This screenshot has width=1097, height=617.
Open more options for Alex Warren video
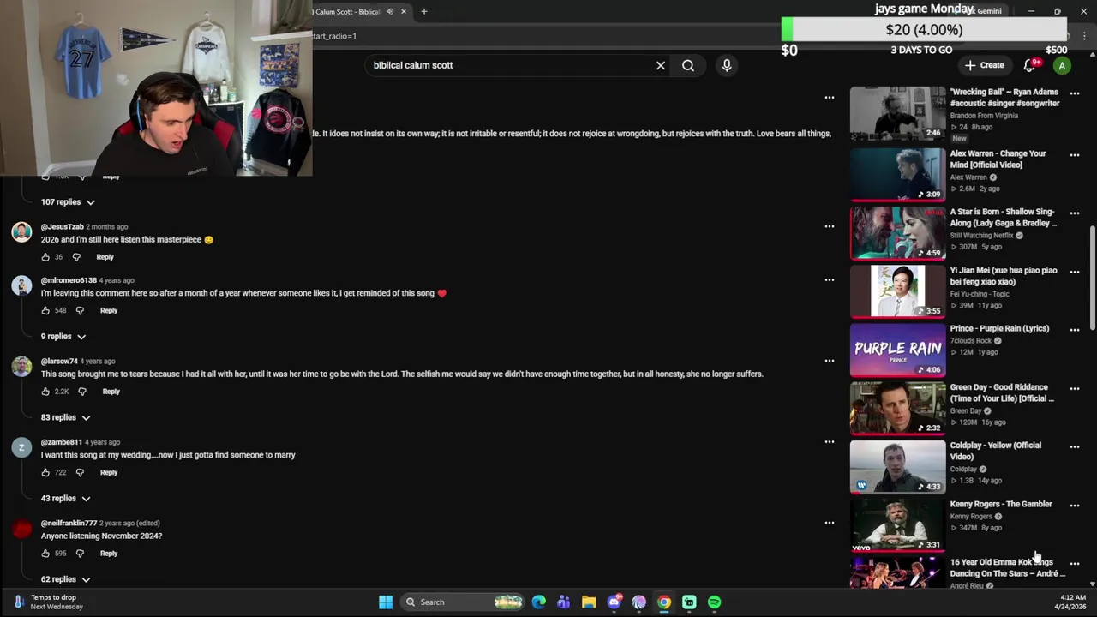pos(1075,155)
